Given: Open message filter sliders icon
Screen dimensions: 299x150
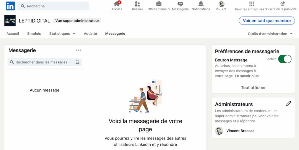Looking at the screenshot, I should pyautogui.click(x=77, y=62).
